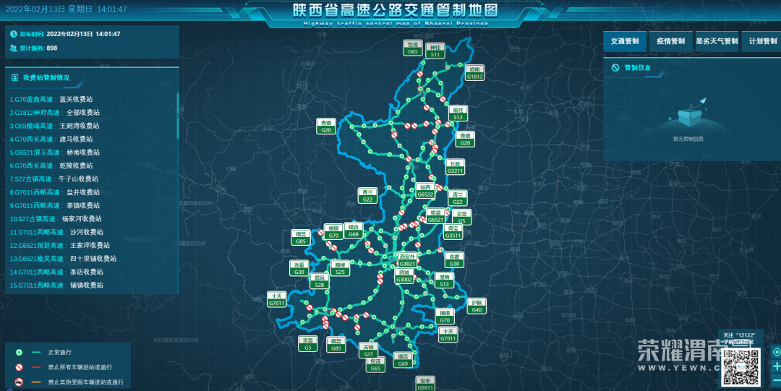Image resolution: width=781 pixels, height=391 pixels.
Task: Click the 古镇 S27 highway marker
Action: click(x=368, y=350)
